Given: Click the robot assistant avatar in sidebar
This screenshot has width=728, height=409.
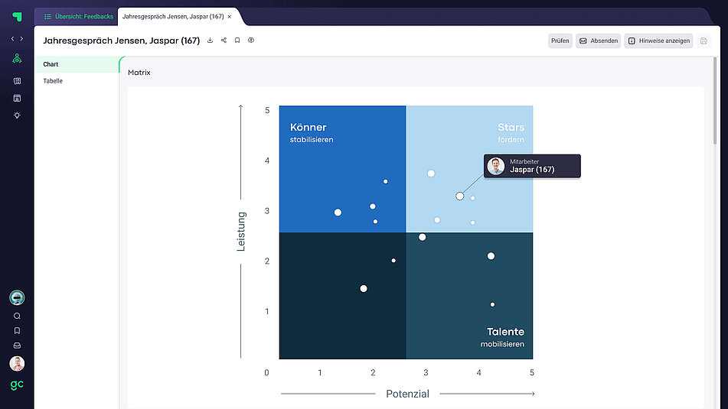Looking at the screenshot, I should [17, 297].
